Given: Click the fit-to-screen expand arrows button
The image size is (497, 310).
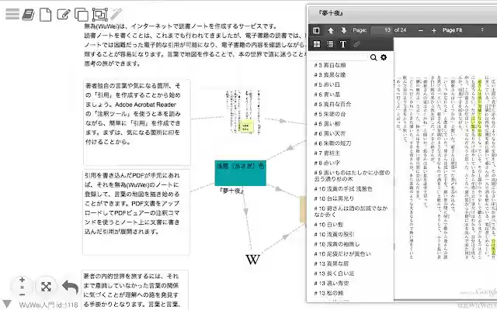Looking at the screenshot, I should click(46, 287).
